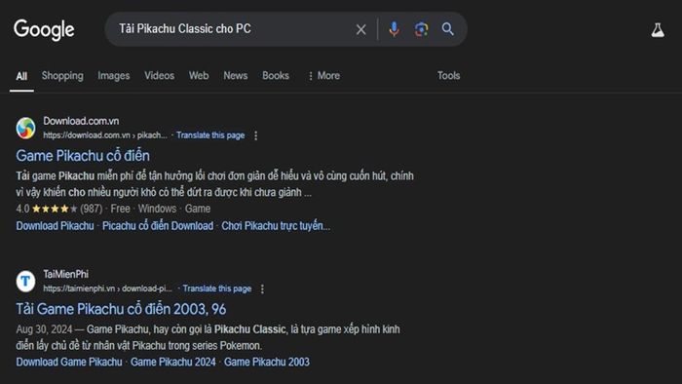Click the magnifying glass search button
Image resolution: width=682 pixels, height=384 pixels.
coord(448,29)
